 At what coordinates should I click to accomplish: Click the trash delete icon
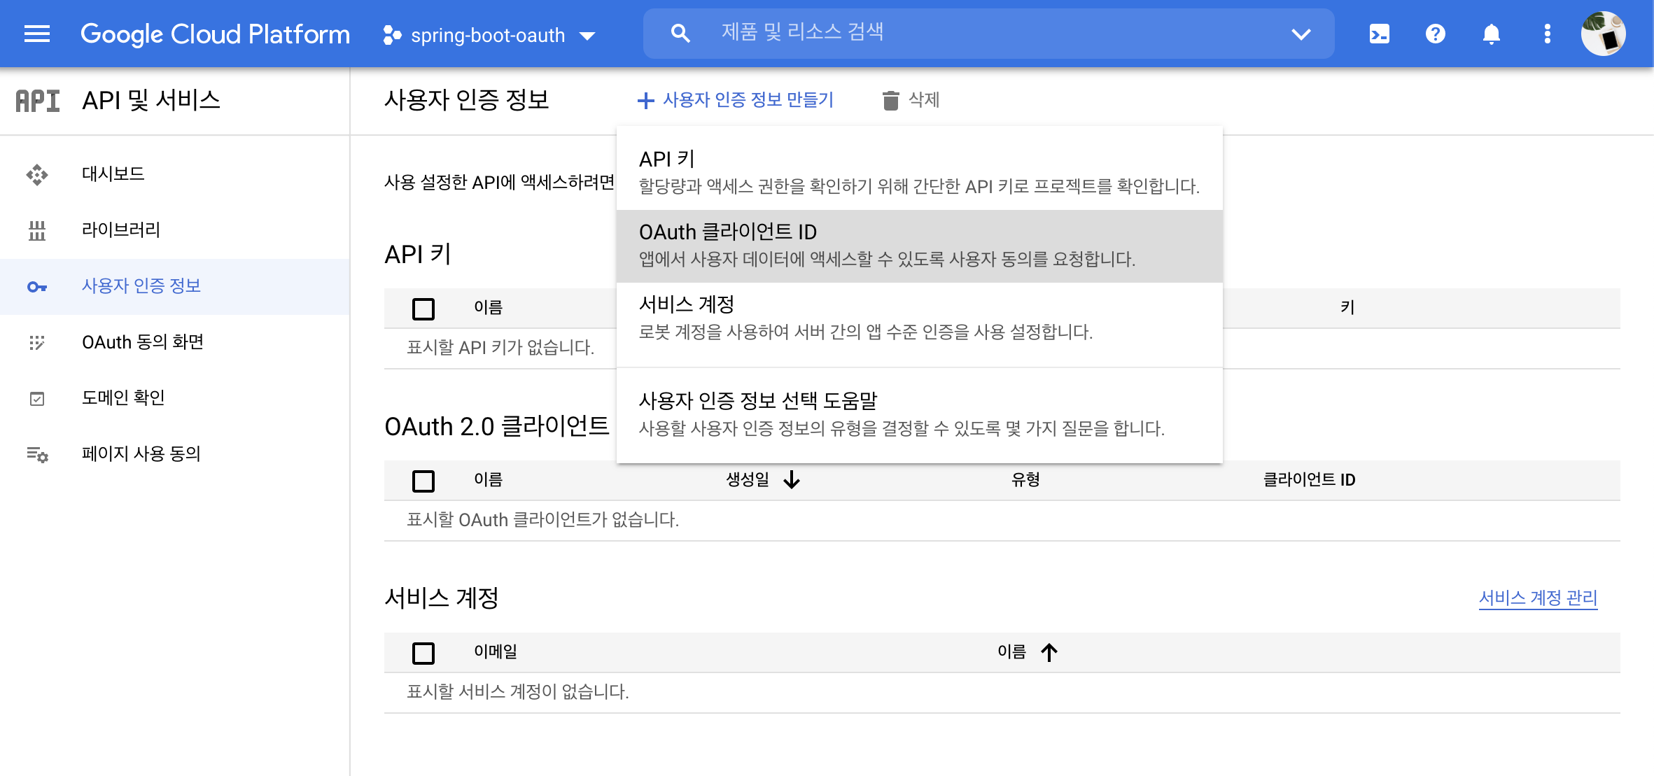tap(890, 100)
